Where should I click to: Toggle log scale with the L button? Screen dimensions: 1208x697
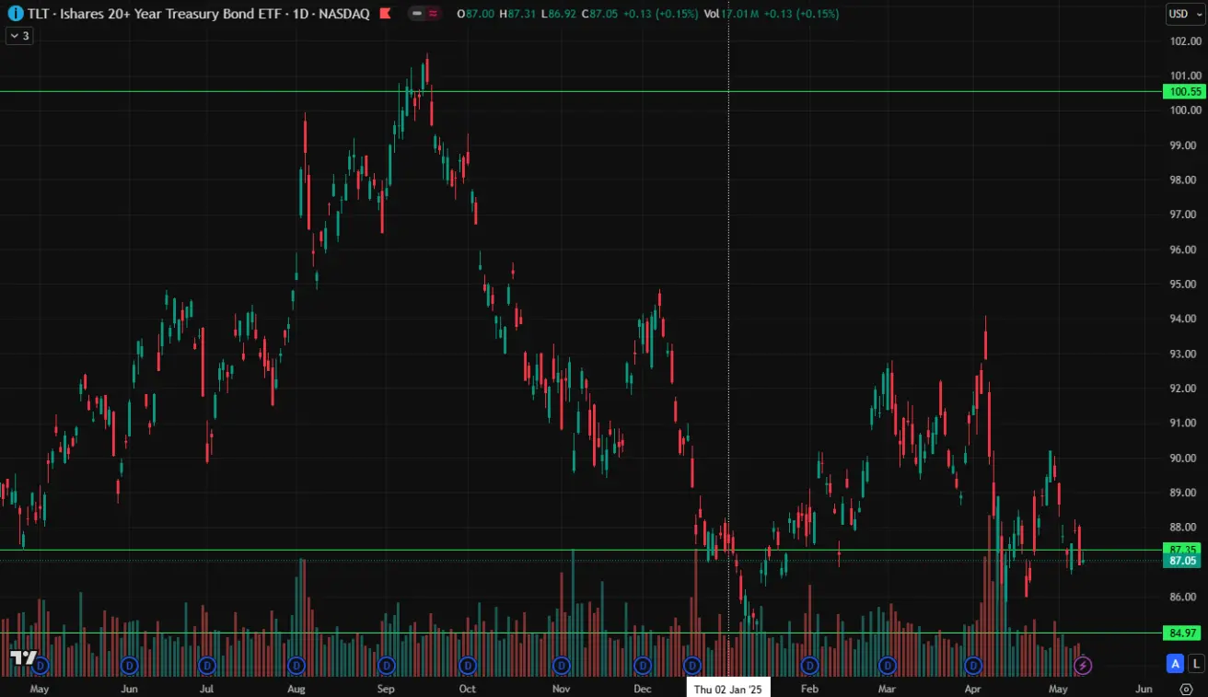click(x=1196, y=663)
